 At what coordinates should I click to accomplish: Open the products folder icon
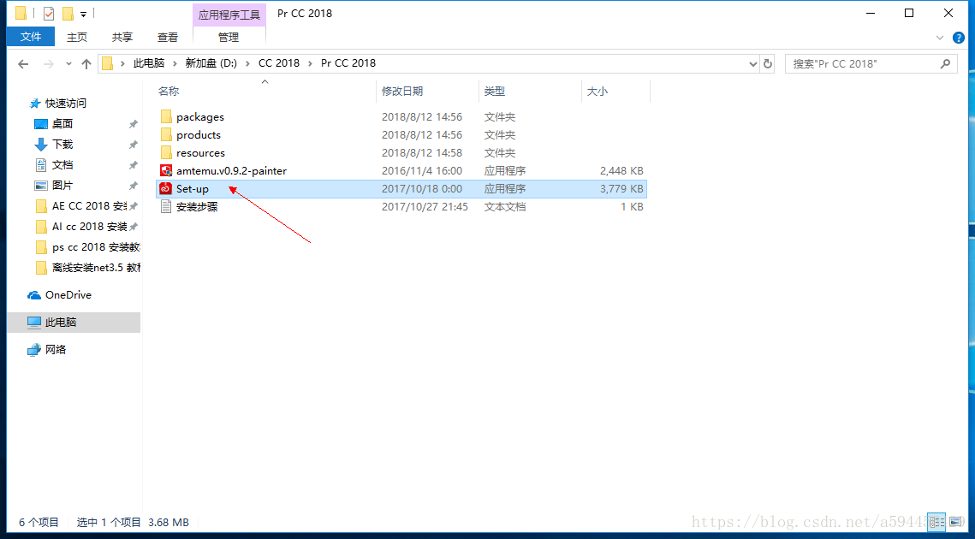(166, 135)
